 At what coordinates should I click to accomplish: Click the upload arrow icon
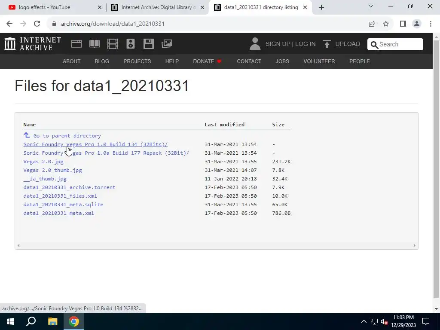[327, 44]
